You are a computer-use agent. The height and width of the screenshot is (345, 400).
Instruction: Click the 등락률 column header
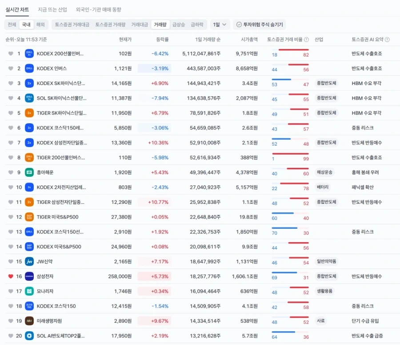coord(162,39)
